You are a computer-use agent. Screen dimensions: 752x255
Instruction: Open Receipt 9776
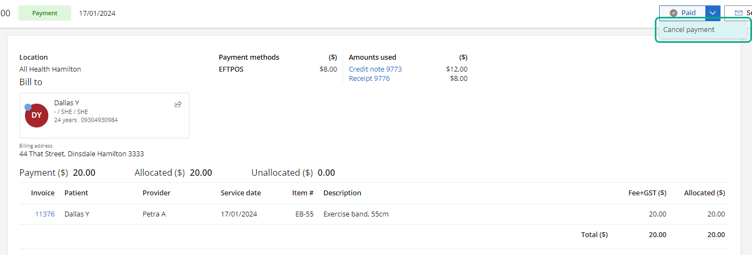click(369, 78)
